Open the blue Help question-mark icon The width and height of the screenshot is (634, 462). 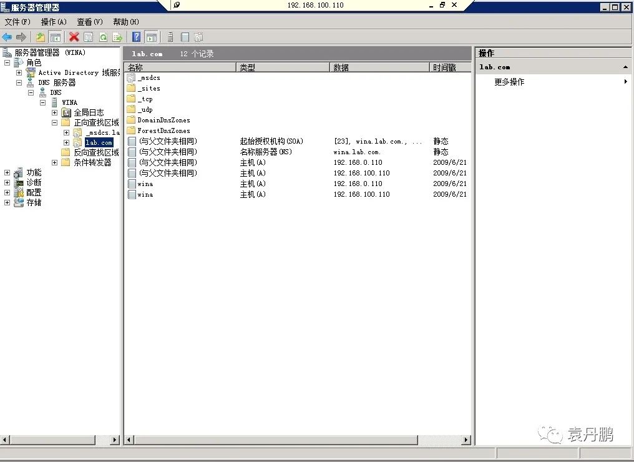click(137, 37)
